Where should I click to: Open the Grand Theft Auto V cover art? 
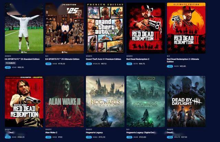click(x=105, y=28)
